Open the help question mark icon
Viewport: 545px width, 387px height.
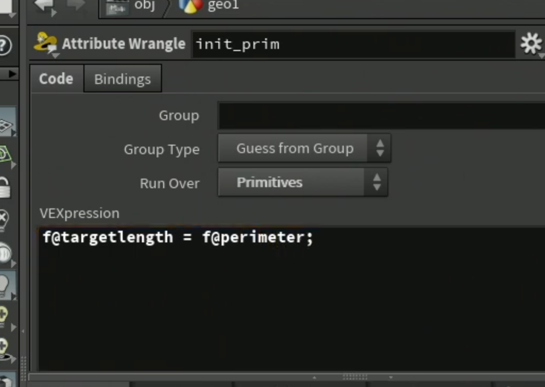(4, 45)
